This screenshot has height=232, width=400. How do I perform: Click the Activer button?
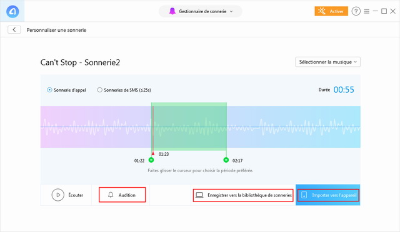tap(331, 11)
